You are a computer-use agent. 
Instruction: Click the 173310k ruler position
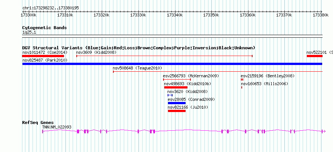pyautogui.click(x=65, y=15)
